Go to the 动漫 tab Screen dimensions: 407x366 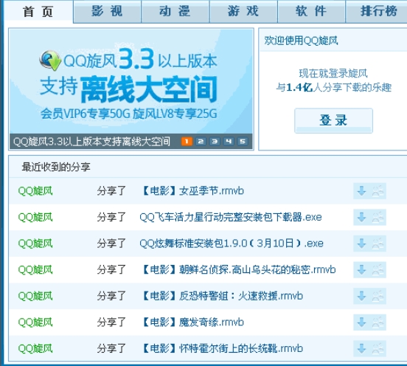[175, 11]
